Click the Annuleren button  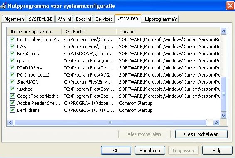[150, 151]
